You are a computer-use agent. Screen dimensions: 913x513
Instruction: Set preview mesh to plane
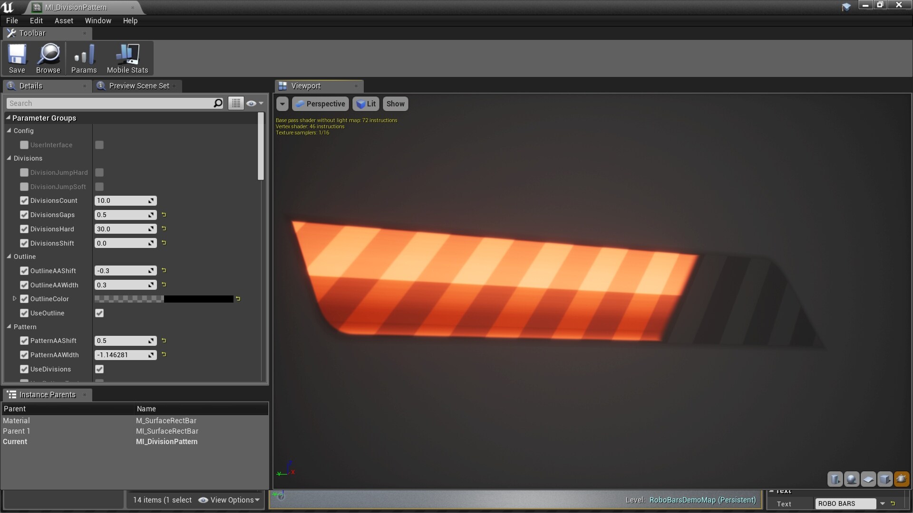(x=868, y=479)
